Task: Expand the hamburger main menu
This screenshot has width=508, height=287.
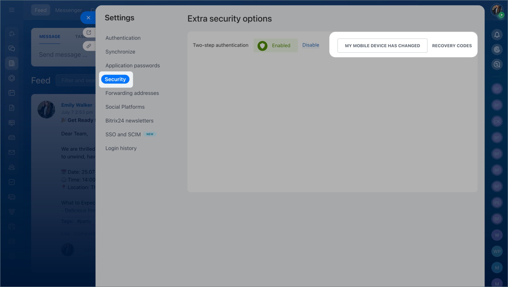Action: (12, 10)
